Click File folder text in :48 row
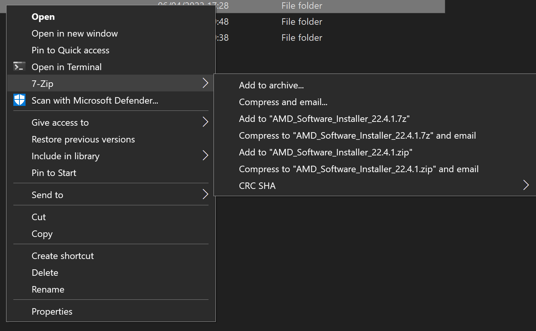 pyautogui.click(x=302, y=22)
